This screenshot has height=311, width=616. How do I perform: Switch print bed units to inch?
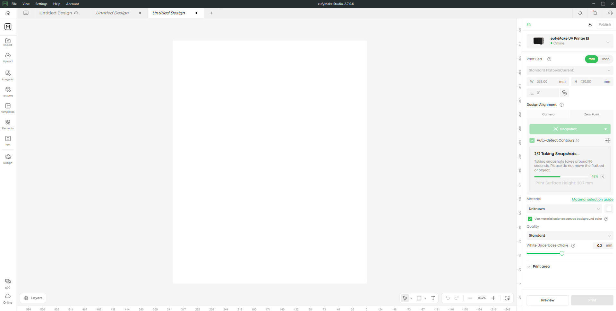tap(605, 59)
